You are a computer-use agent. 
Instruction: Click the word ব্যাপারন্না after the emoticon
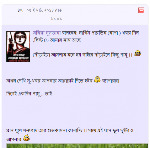pos(111,81)
